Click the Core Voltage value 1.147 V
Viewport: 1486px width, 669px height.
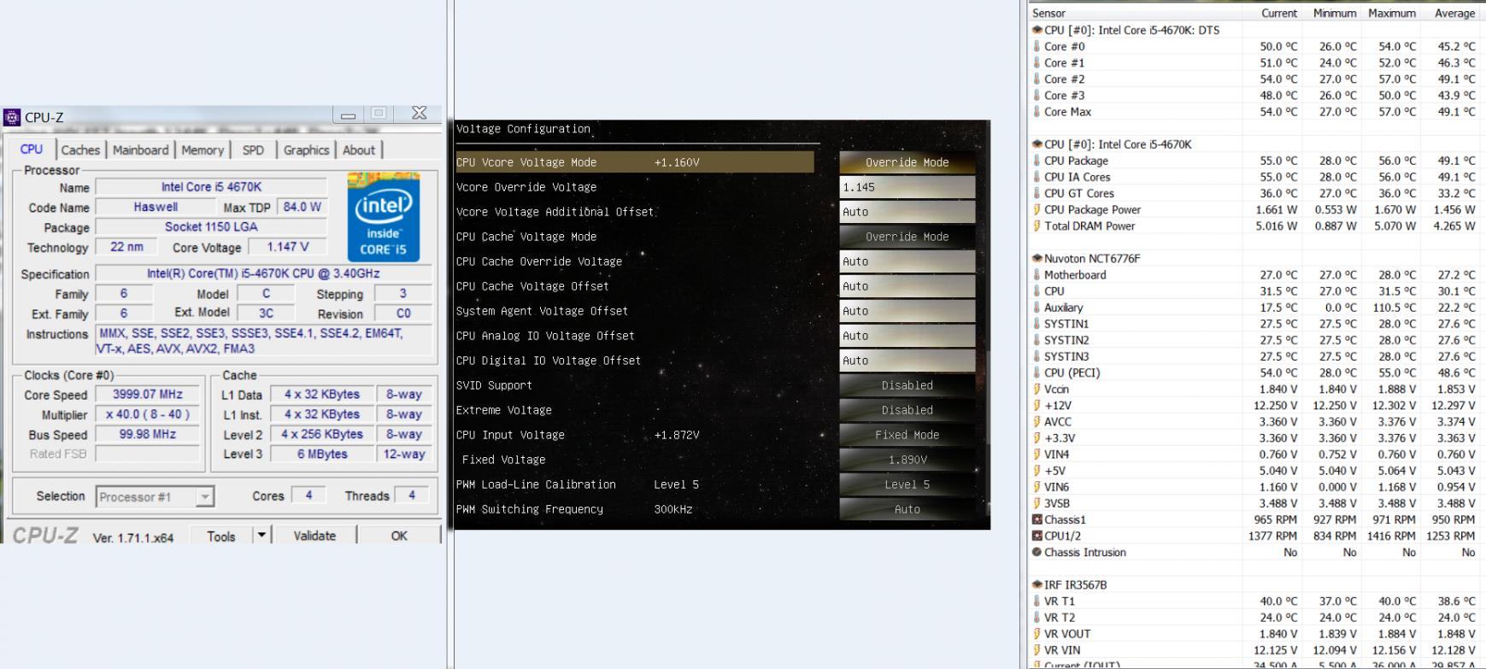pyautogui.click(x=288, y=247)
